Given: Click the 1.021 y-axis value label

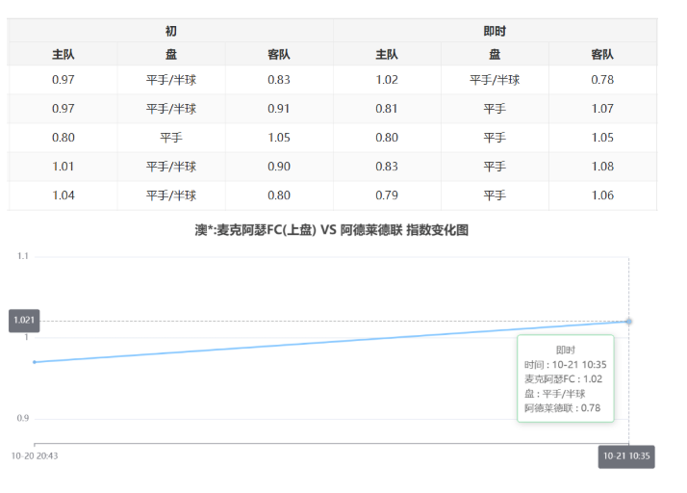Looking at the screenshot, I should point(24,320).
